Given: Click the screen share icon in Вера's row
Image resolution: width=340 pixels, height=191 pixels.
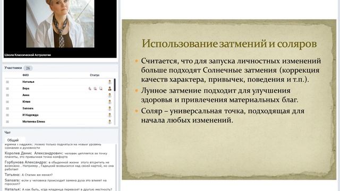Looking at the screenshot, I should coord(101,89).
